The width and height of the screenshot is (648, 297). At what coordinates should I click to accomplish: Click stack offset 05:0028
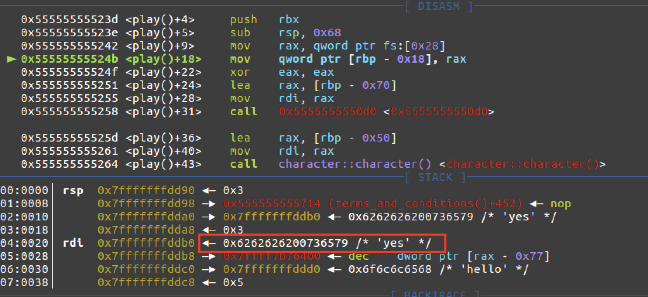point(24,256)
